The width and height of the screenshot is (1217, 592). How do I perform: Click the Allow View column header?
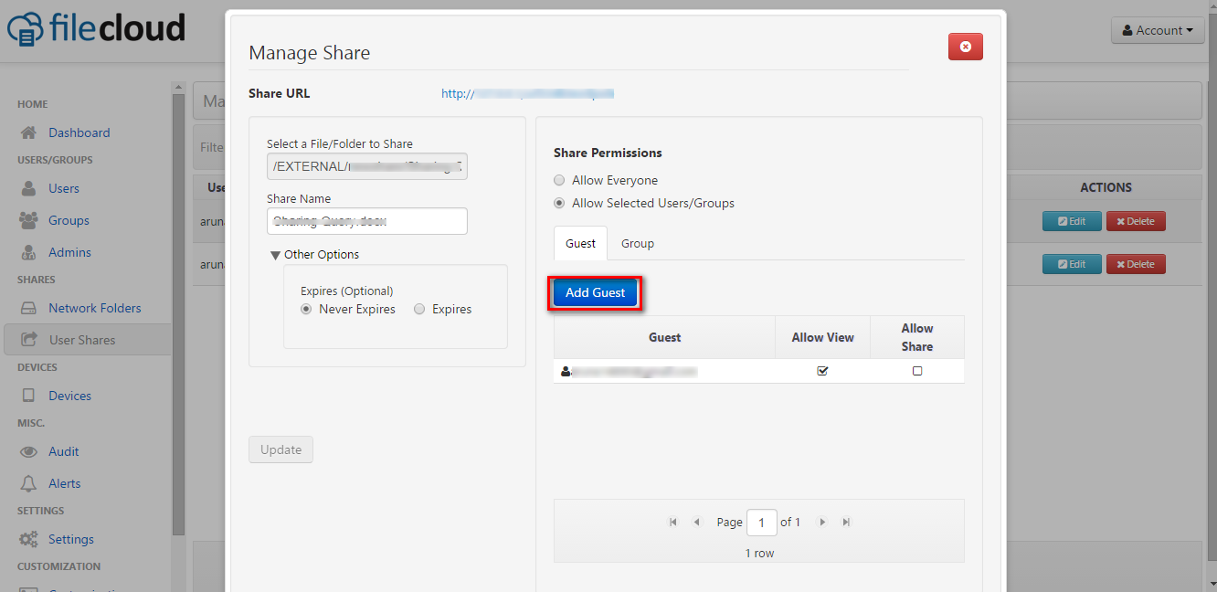(x=822, y=337)
